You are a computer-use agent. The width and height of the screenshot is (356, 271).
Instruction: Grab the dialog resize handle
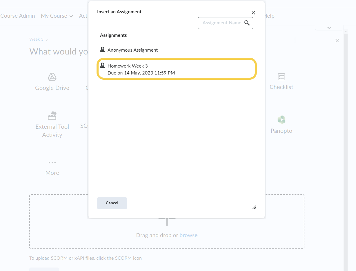(254, 207)
